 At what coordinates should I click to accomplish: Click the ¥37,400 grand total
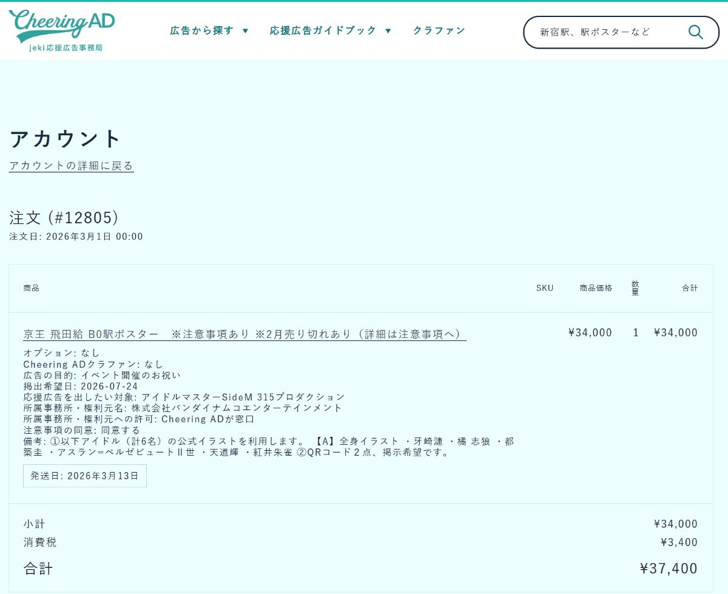669,569
